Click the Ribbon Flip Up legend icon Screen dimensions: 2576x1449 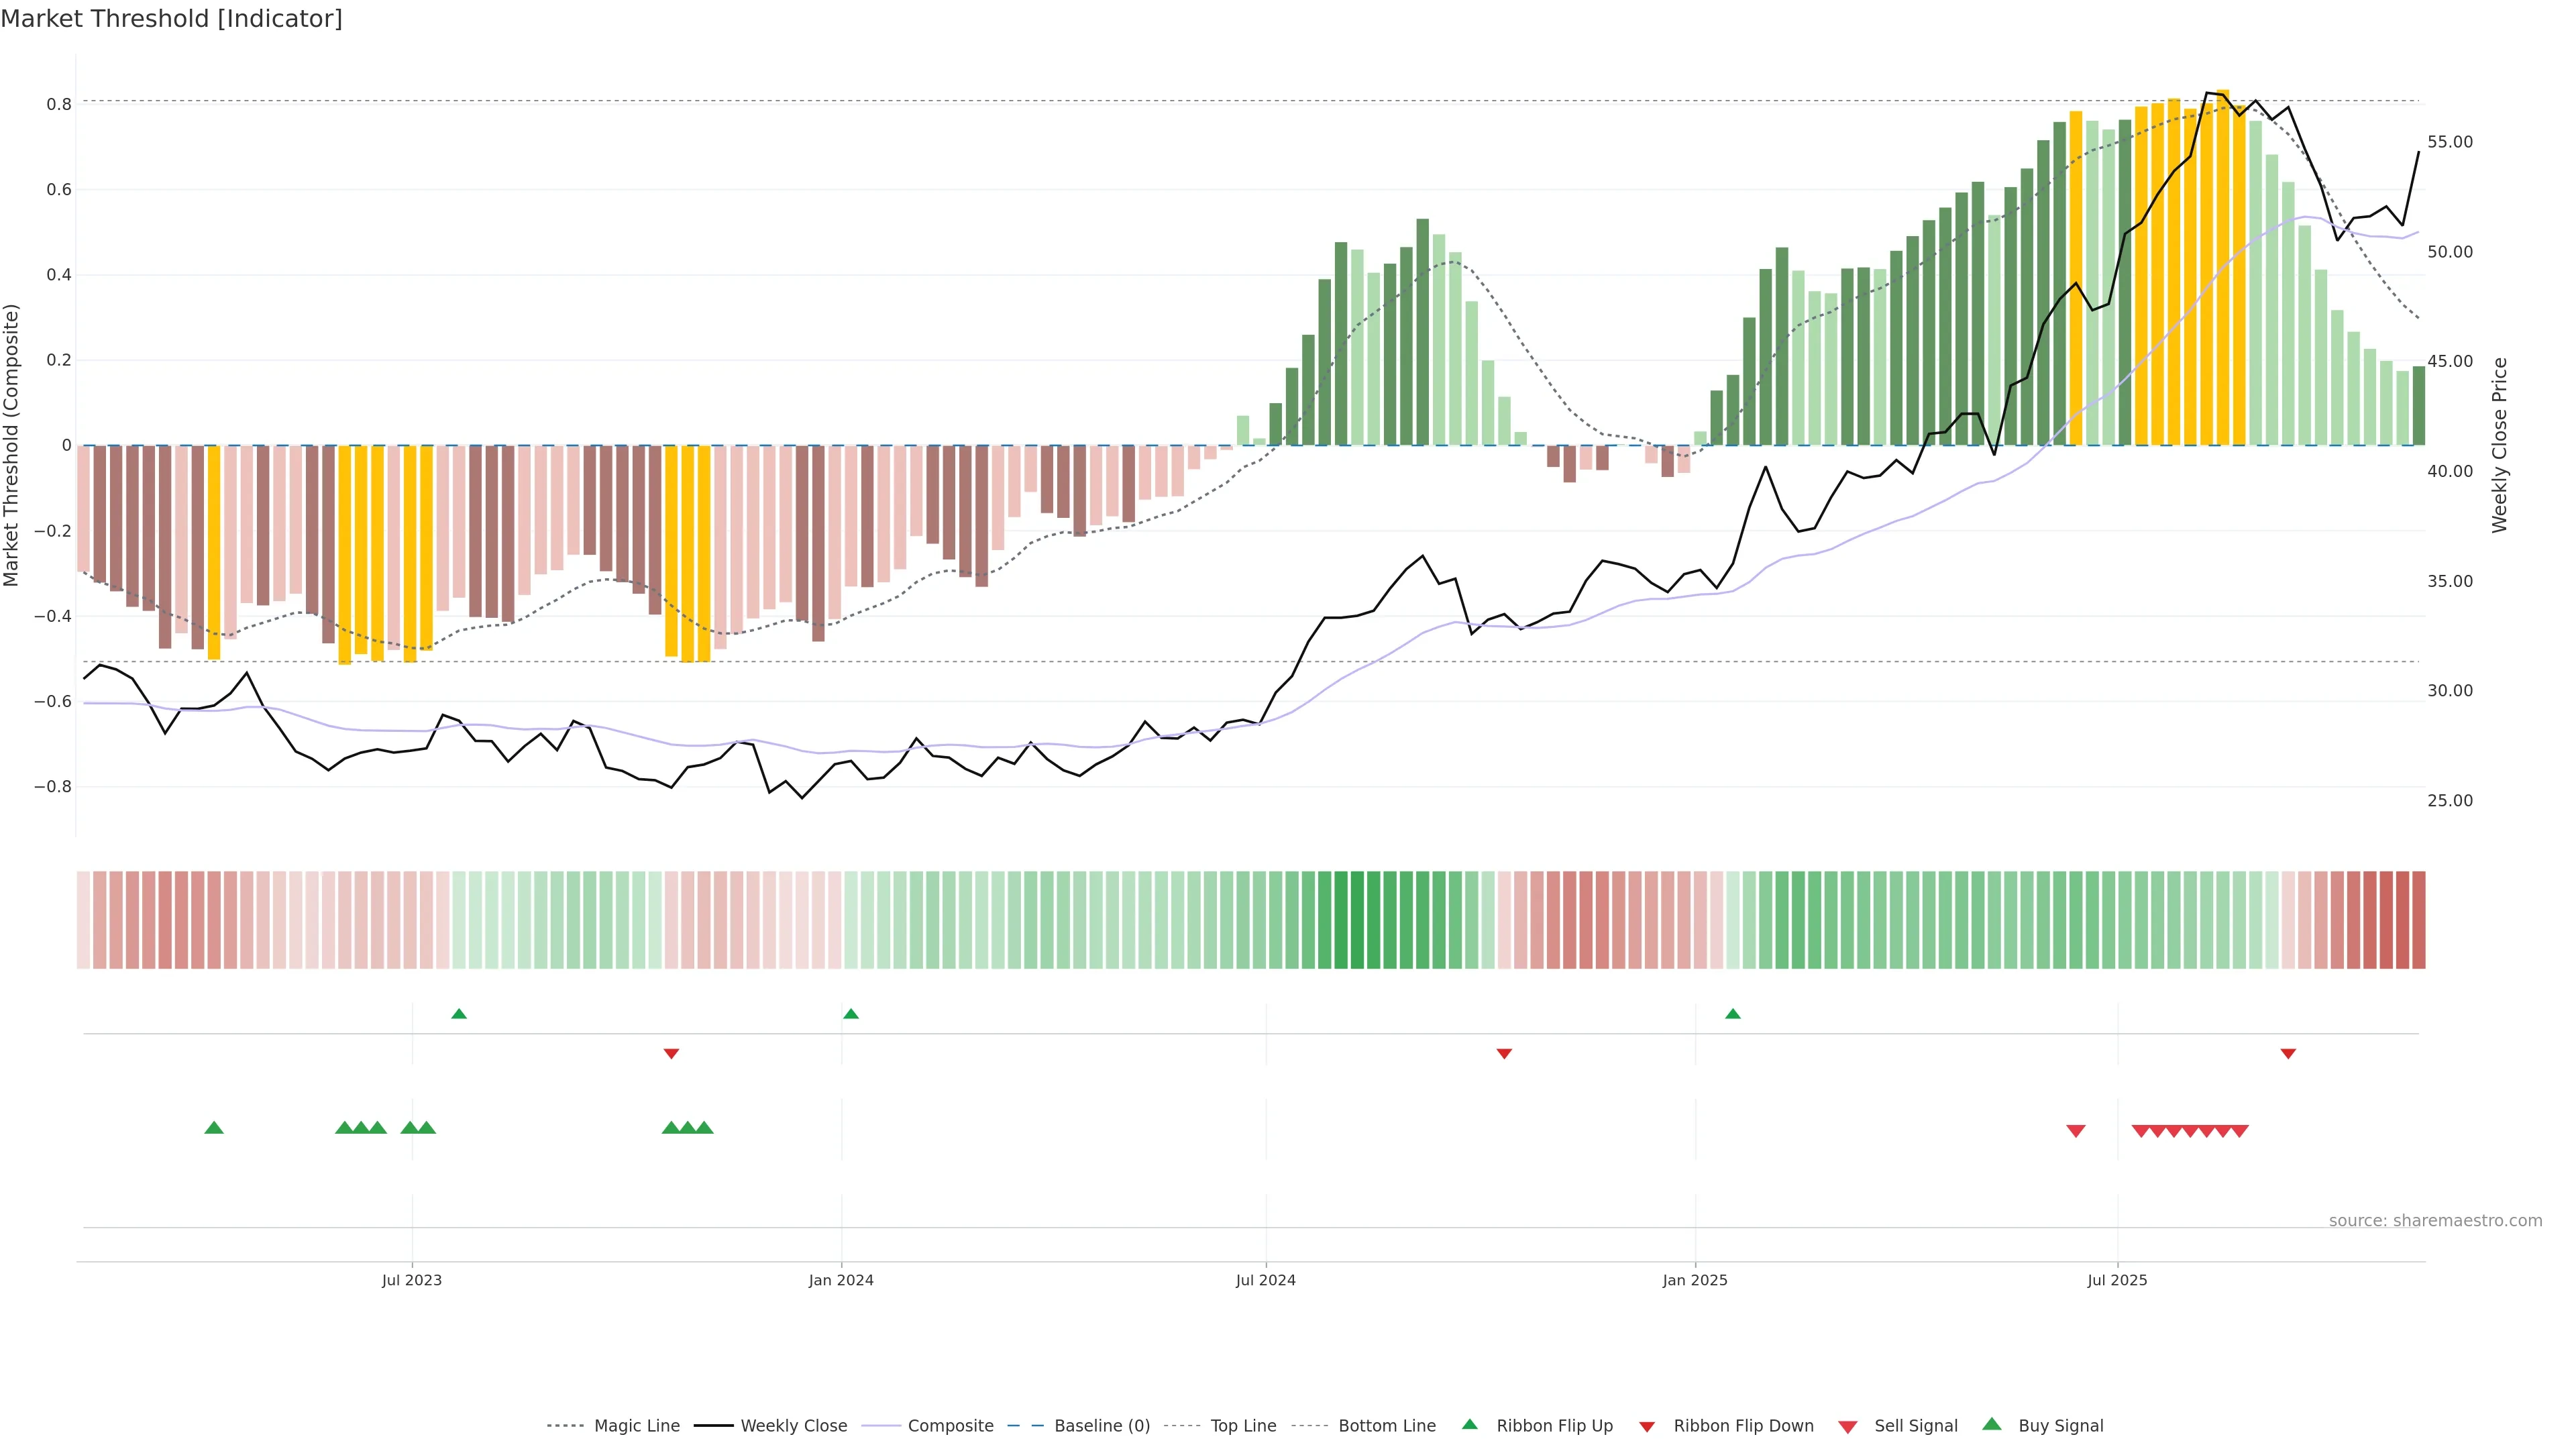tap(1469, 1424)
